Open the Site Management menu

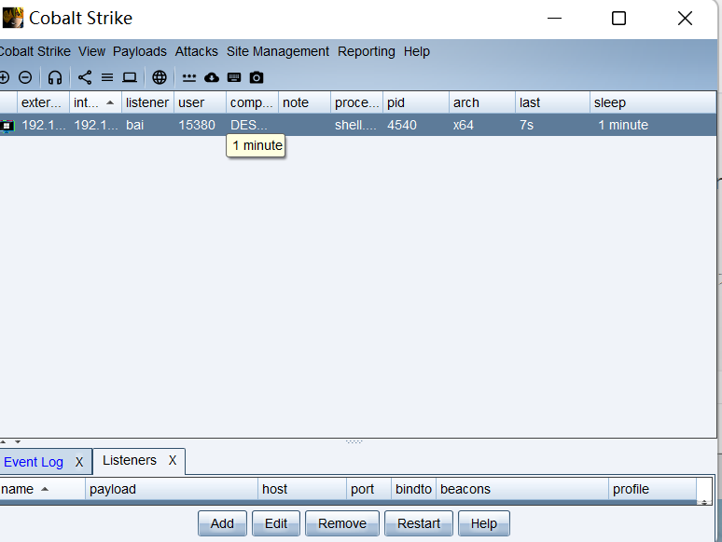[278, 51]
